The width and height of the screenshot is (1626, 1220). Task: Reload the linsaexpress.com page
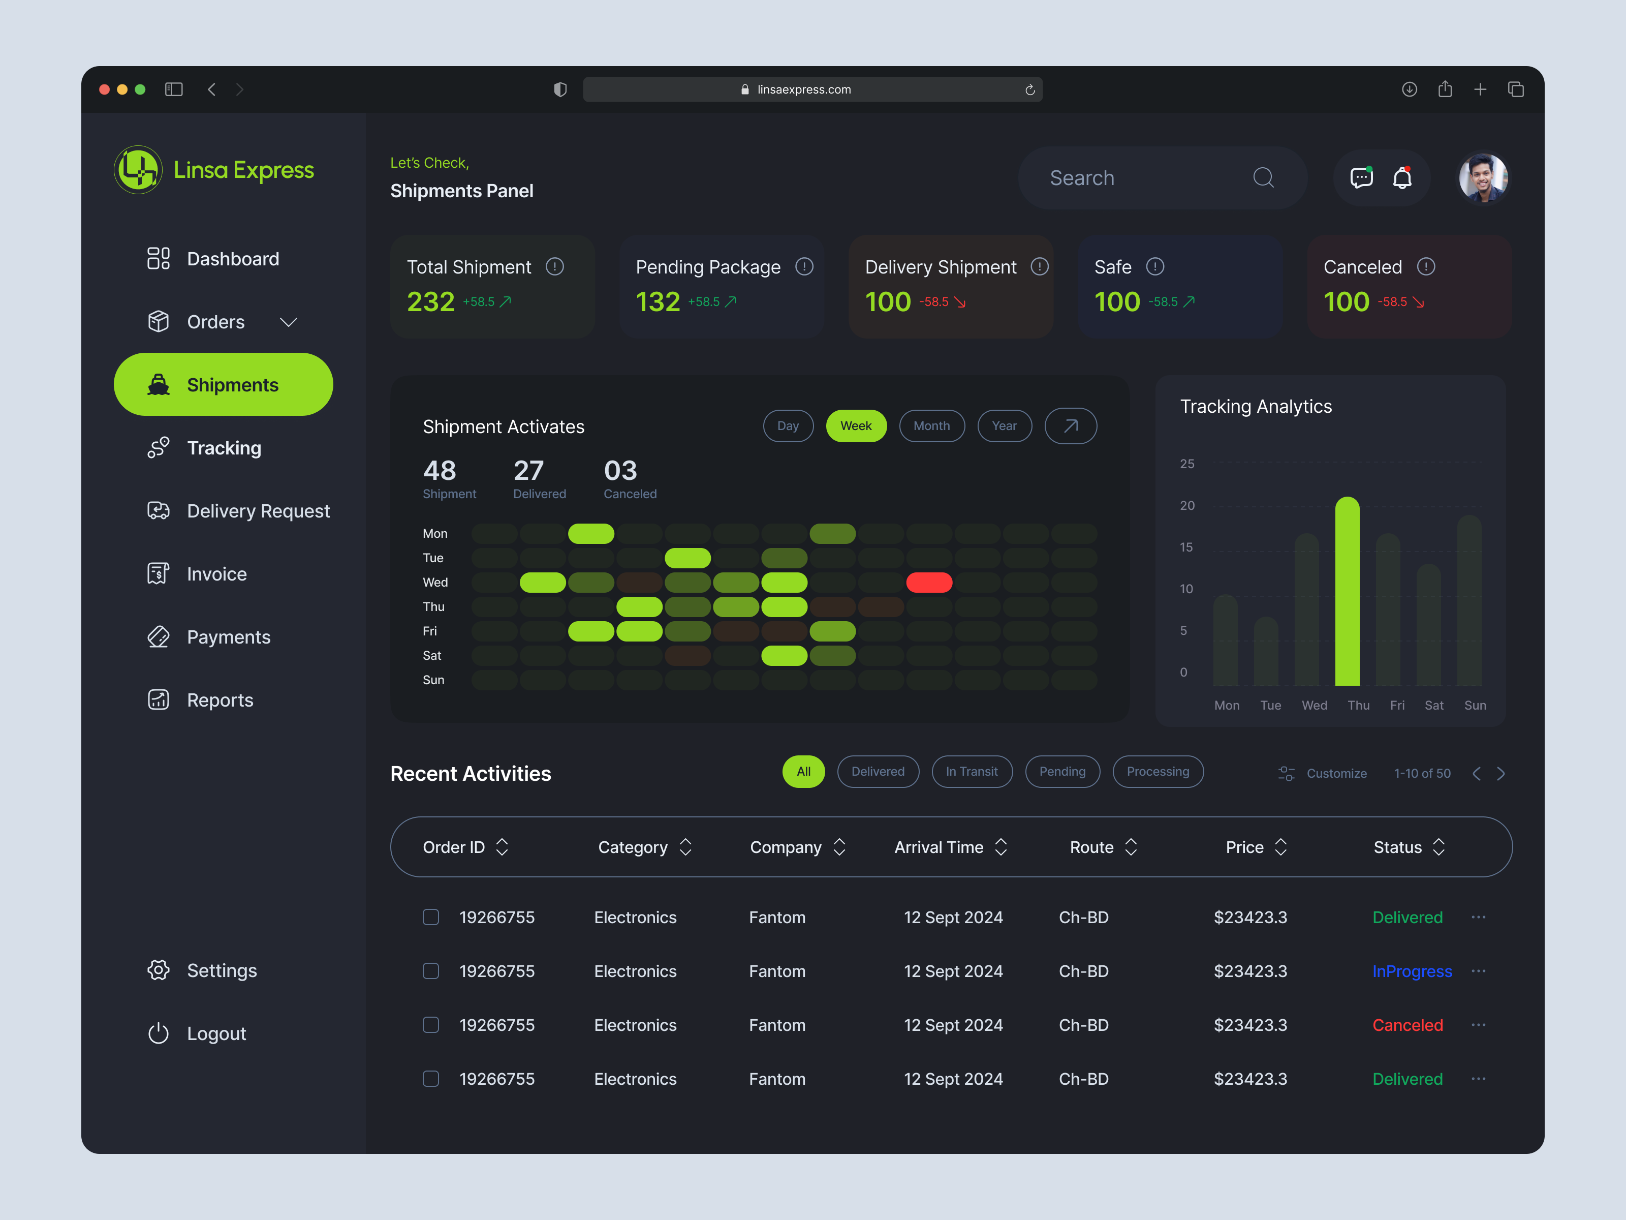[1030, 89]
